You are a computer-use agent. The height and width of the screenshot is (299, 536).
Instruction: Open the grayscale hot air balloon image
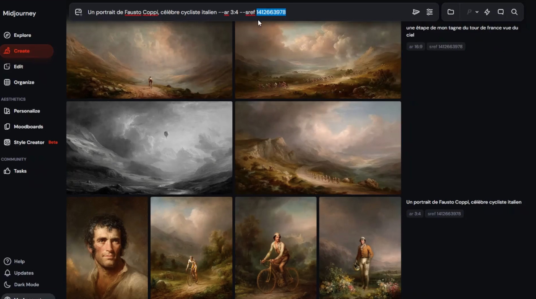click(x=149, y=148)
